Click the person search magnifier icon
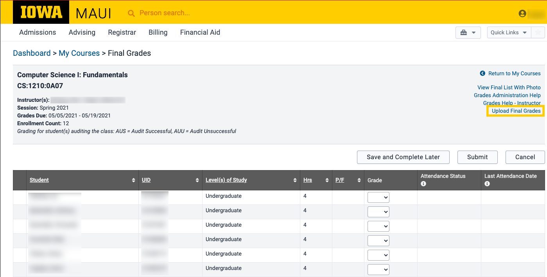Image resolution: width=547 pixels, height=277 pixels. (131, 13)
